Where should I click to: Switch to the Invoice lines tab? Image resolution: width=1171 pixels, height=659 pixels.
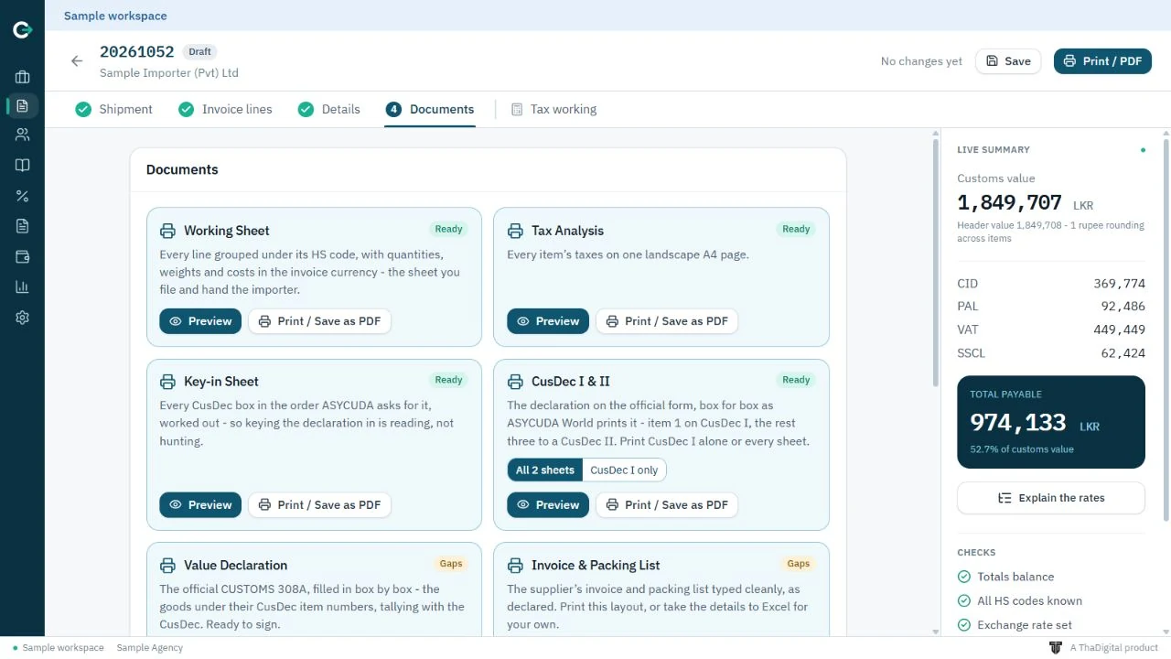[x=226, y=109]
